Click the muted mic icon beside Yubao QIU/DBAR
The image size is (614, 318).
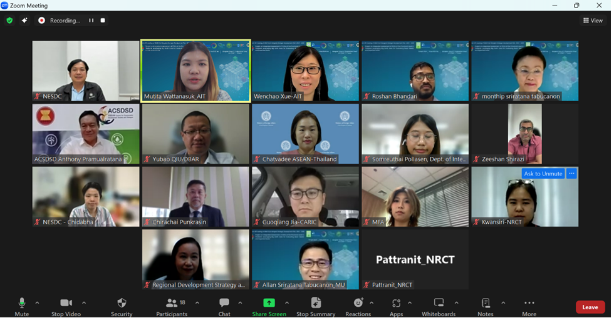[147, 159]
